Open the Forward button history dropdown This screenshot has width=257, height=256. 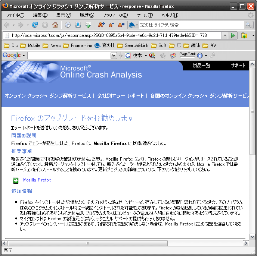click(x=28, y=25)
